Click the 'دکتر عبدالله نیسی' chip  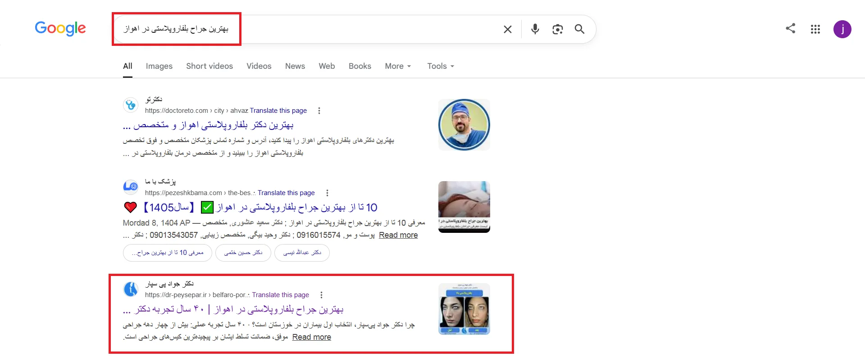[302, 253]
